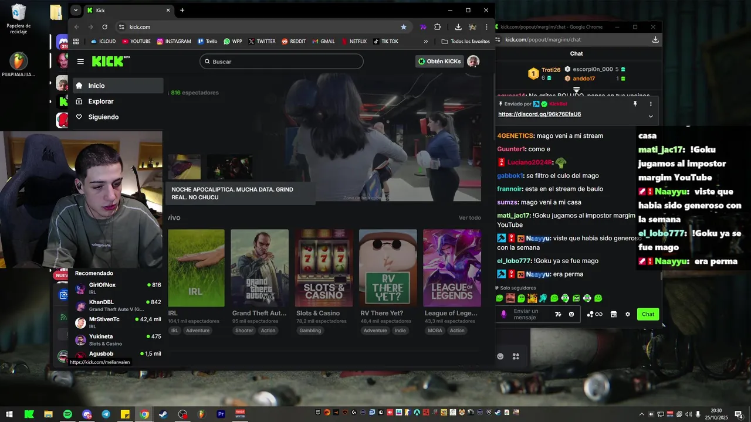Click the Gambling tag
This screenshot has width=751, height=422.
point(310,331)
